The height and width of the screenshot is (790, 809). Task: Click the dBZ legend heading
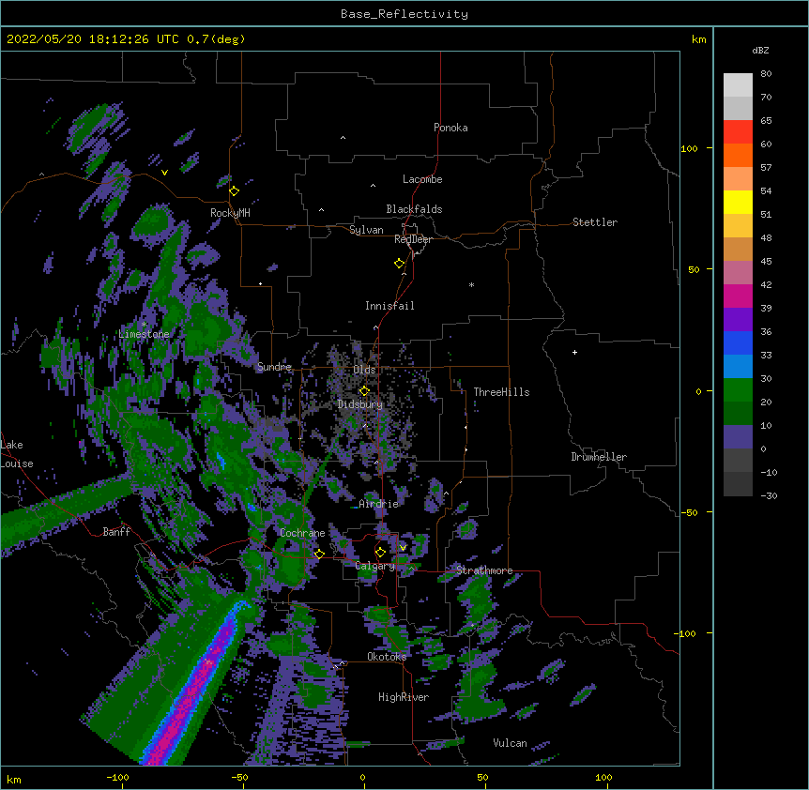[x=760, y=51]
